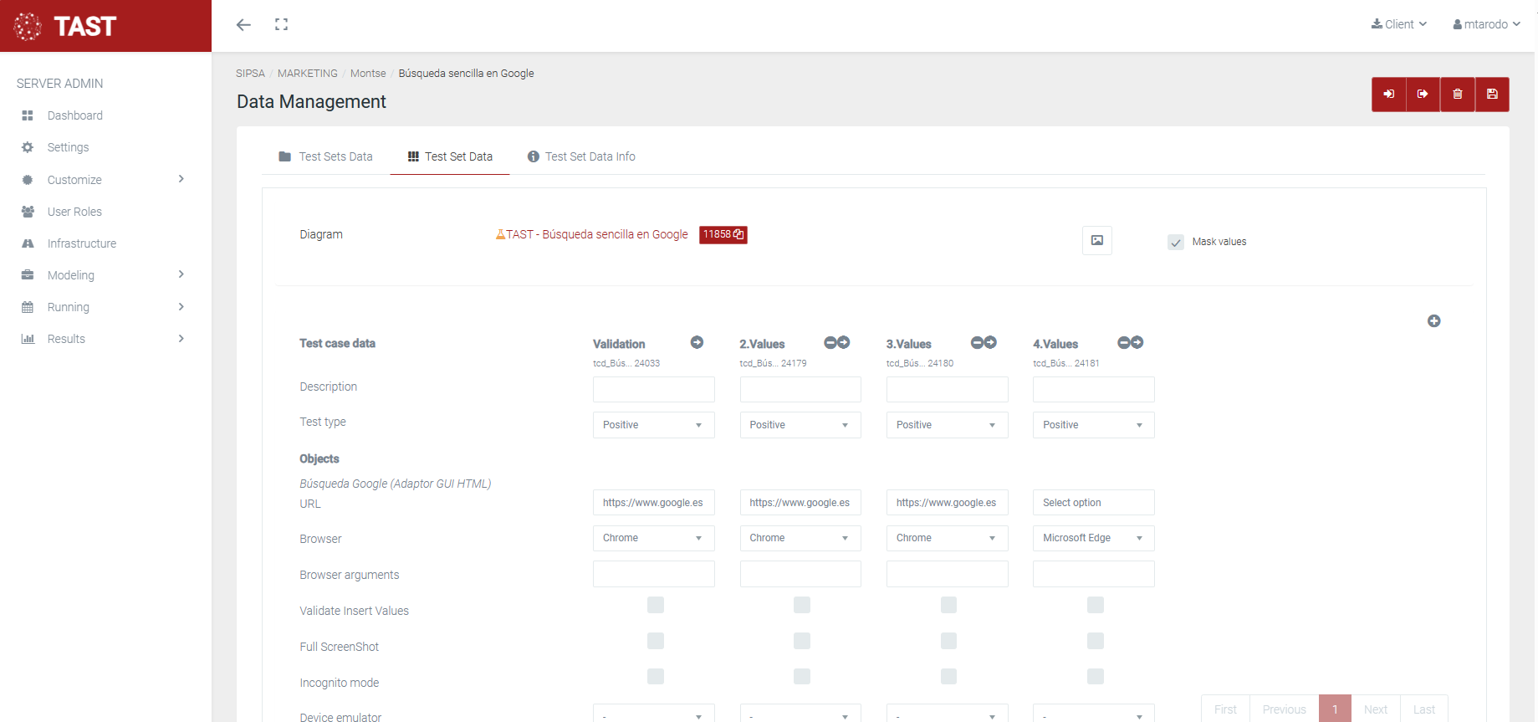1538x722 pixels.
Task: Open the Browser dropdown showing Microsoft Edge
Action: pyautogui.click(x=1093, y=538)
